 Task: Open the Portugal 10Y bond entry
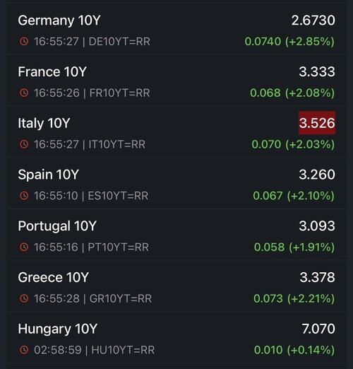(176, 235)
